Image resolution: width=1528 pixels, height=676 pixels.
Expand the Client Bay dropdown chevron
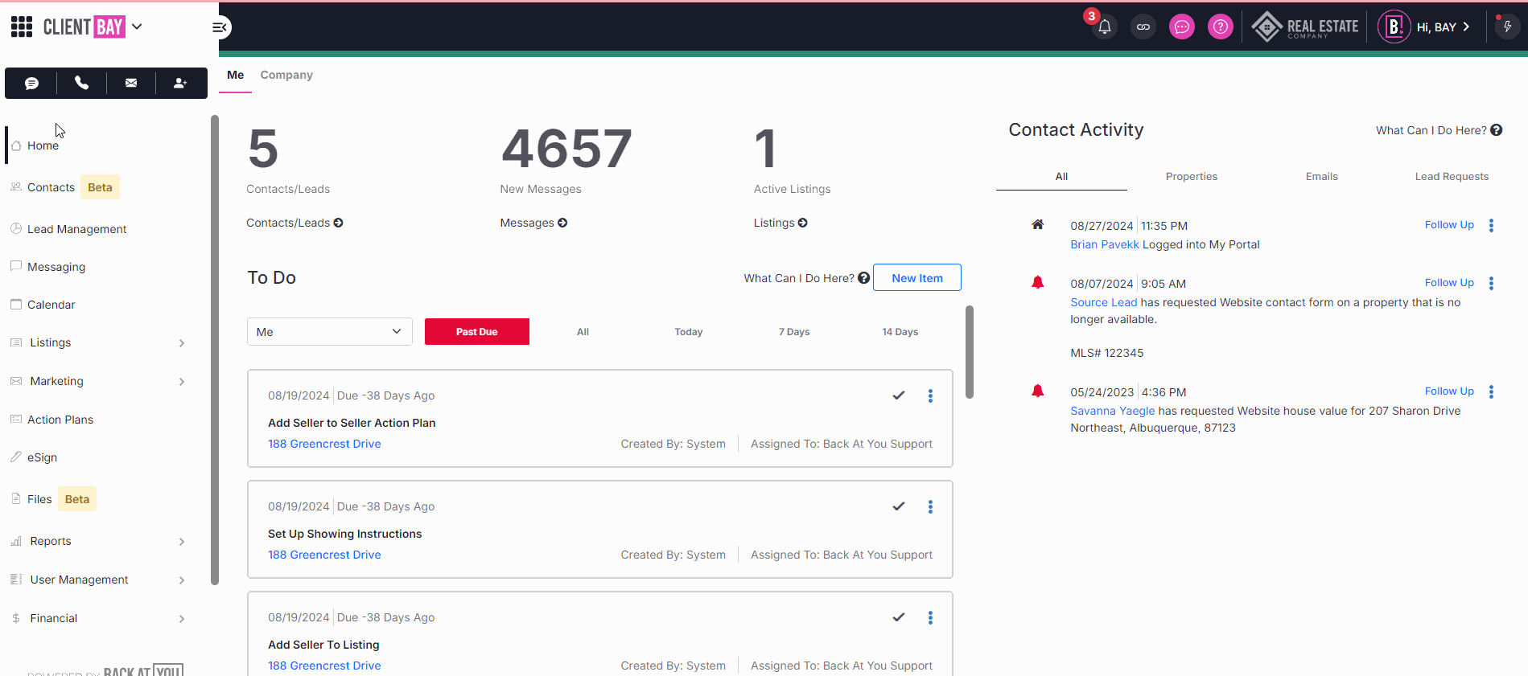[137, 27]
